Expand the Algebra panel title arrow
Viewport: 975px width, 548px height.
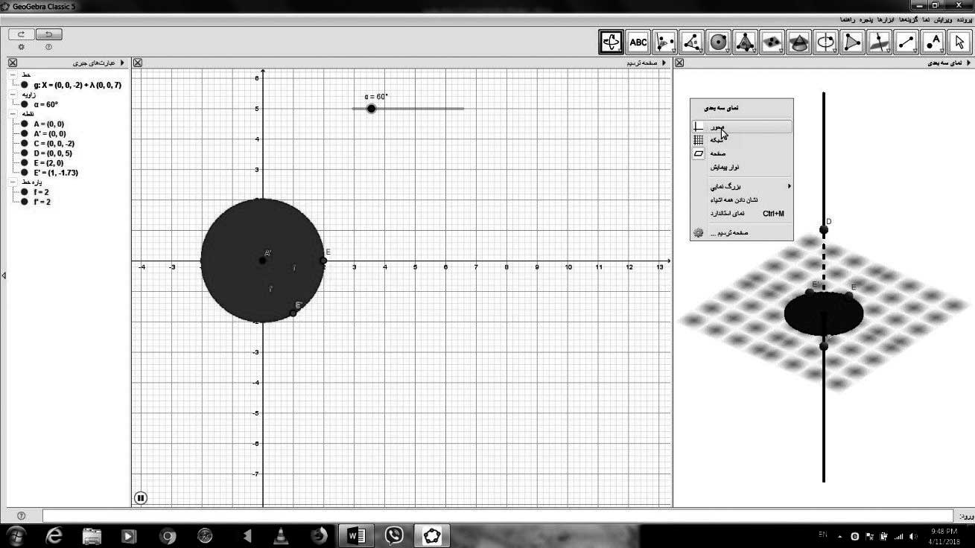tap(123, 63)
